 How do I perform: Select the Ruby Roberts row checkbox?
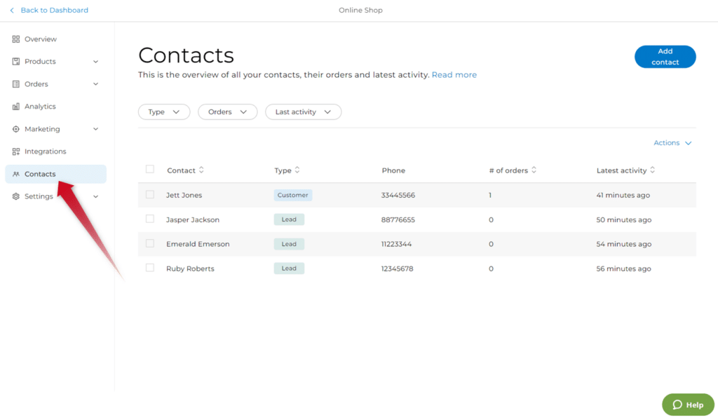pos(150,268)
